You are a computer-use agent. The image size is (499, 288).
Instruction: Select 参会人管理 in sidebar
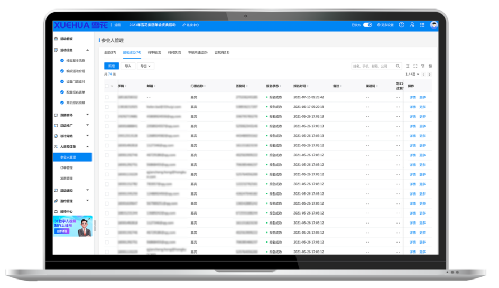[72, 157]
